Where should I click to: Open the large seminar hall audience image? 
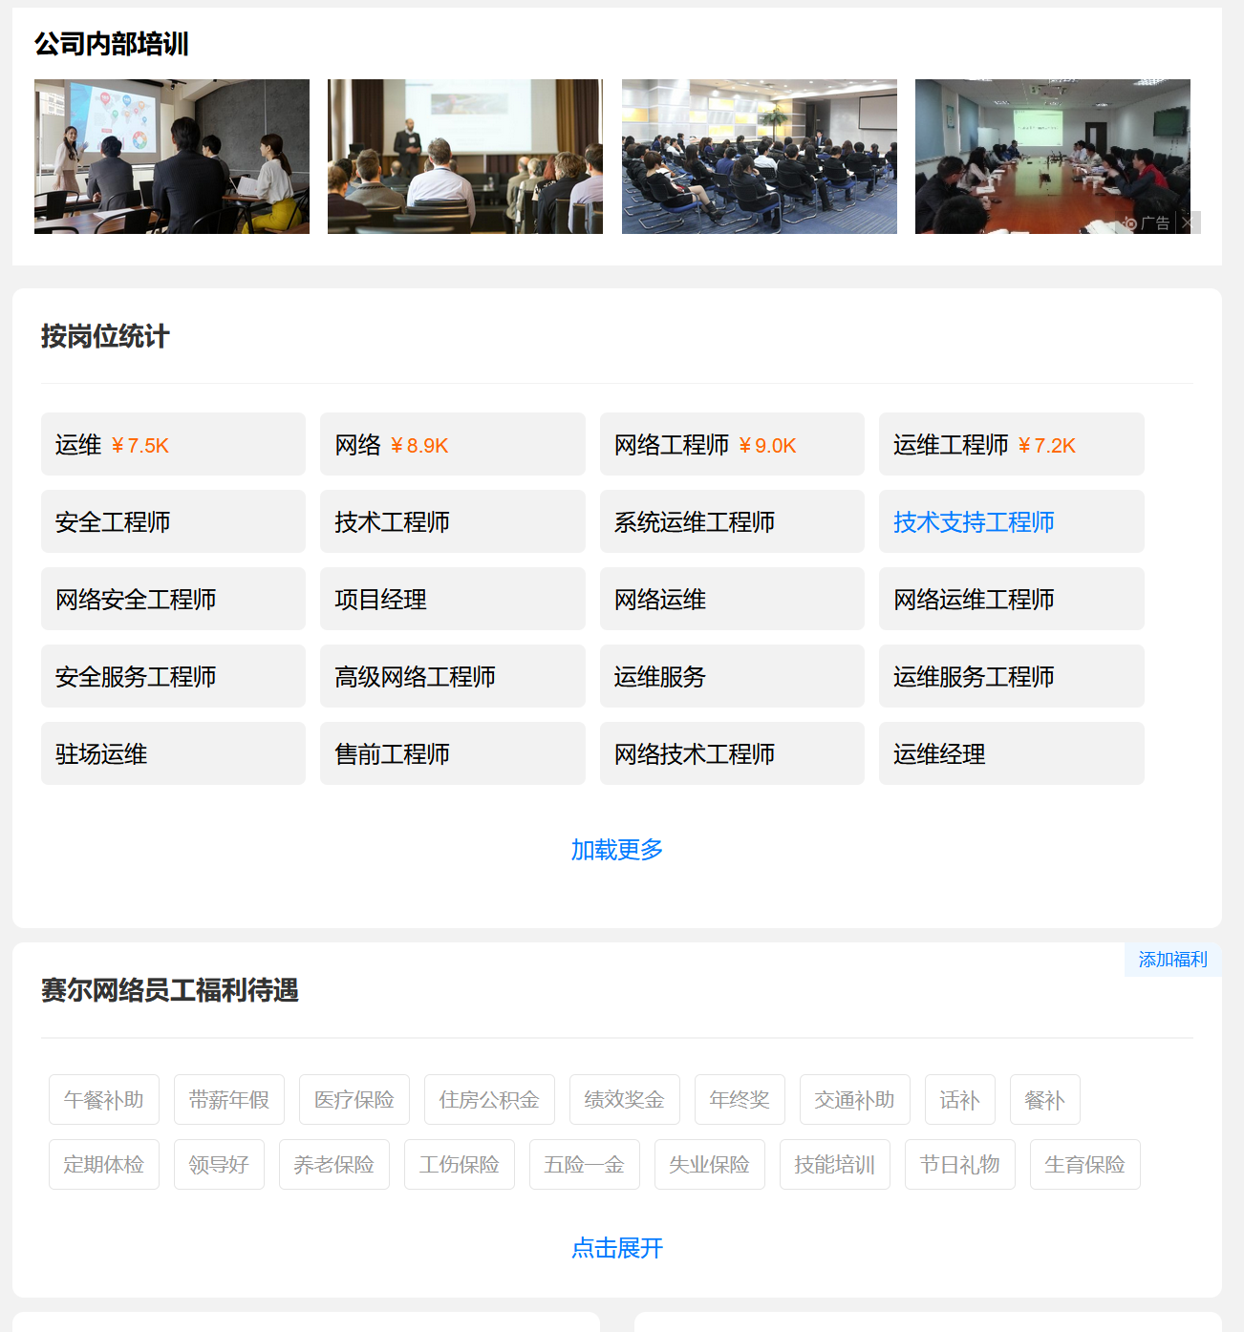click(759, 157)
